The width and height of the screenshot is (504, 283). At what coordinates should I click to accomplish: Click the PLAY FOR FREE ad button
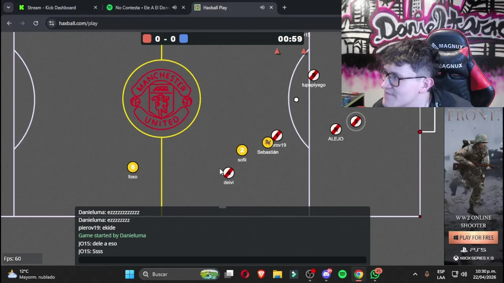tap(473, 238)
